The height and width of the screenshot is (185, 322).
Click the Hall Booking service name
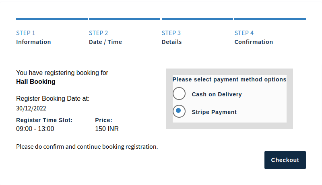coord(36,82)
